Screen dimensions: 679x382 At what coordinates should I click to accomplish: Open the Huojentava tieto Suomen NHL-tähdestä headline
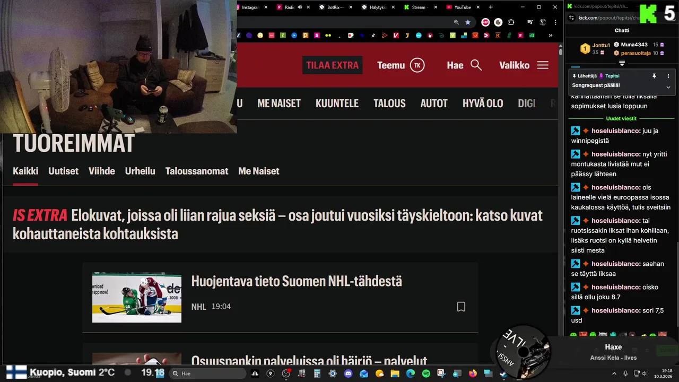pos(297,281)
